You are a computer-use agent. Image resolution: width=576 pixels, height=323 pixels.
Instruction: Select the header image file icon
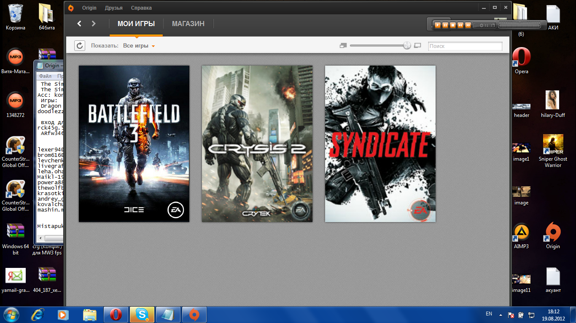pyautogui.click(x=521, y=111)
